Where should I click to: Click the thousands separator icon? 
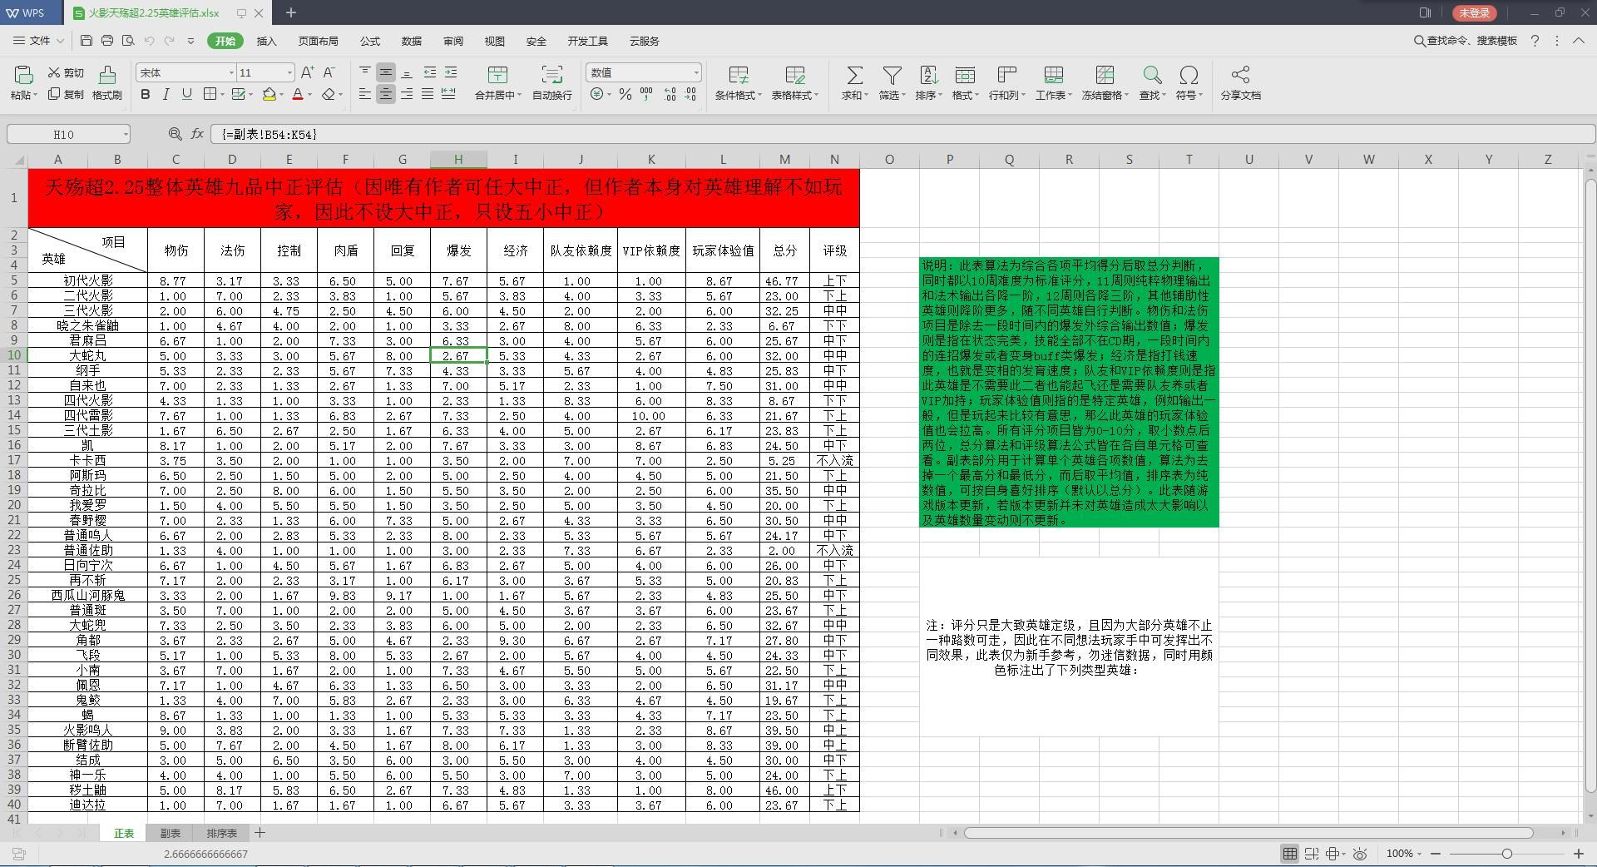point(646,94)
